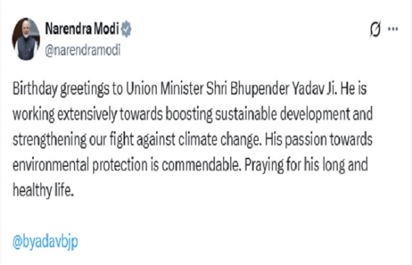412x265 pixels.
Task: Click the words "healthy life" in the post
Action: coord(43,190)
